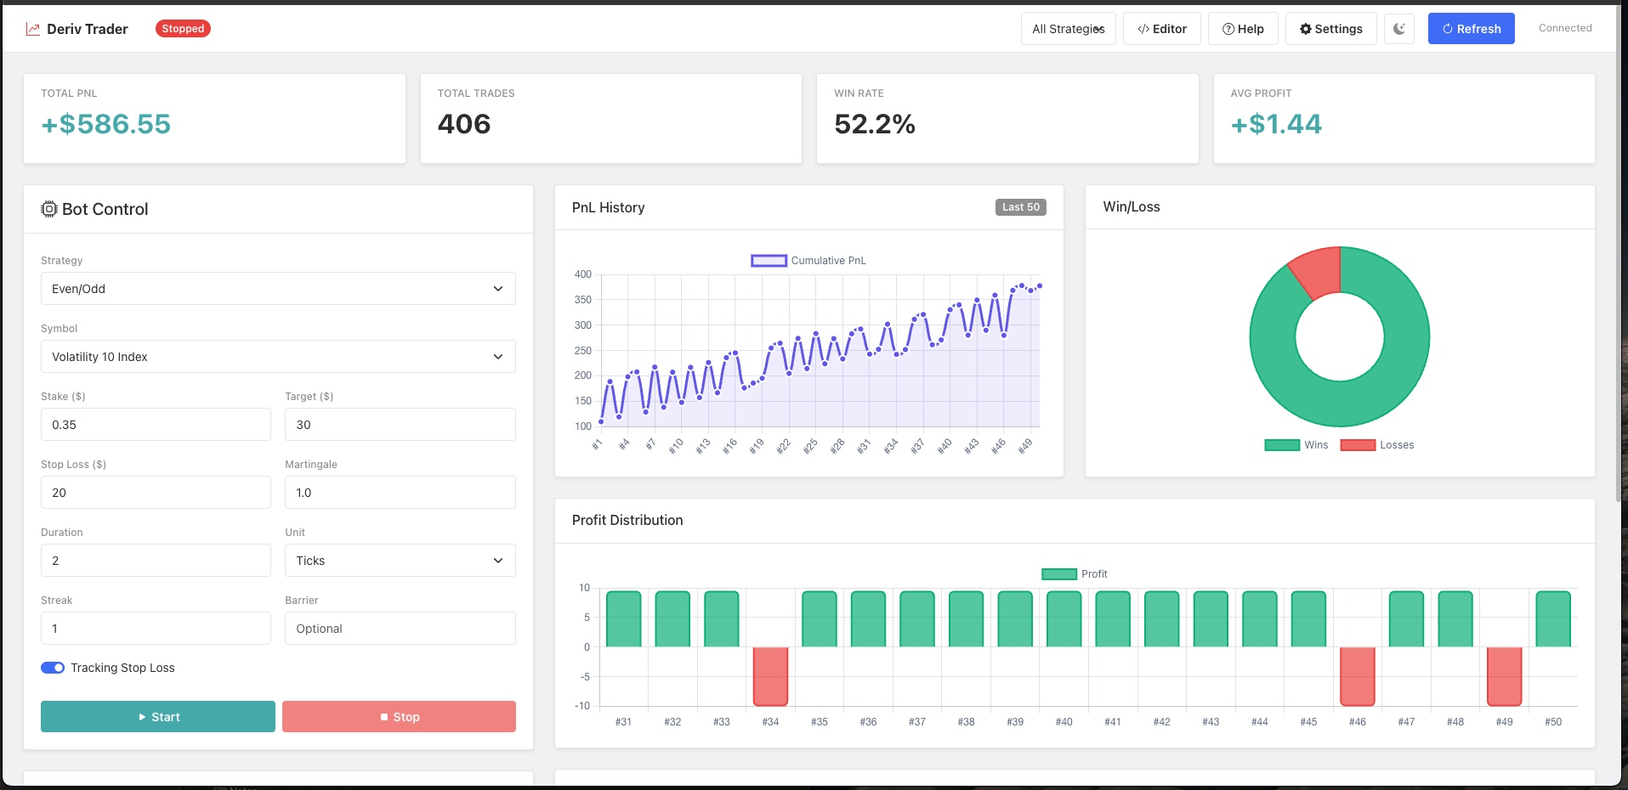Click the chip icon beside Bot Control

pos(49,209)
